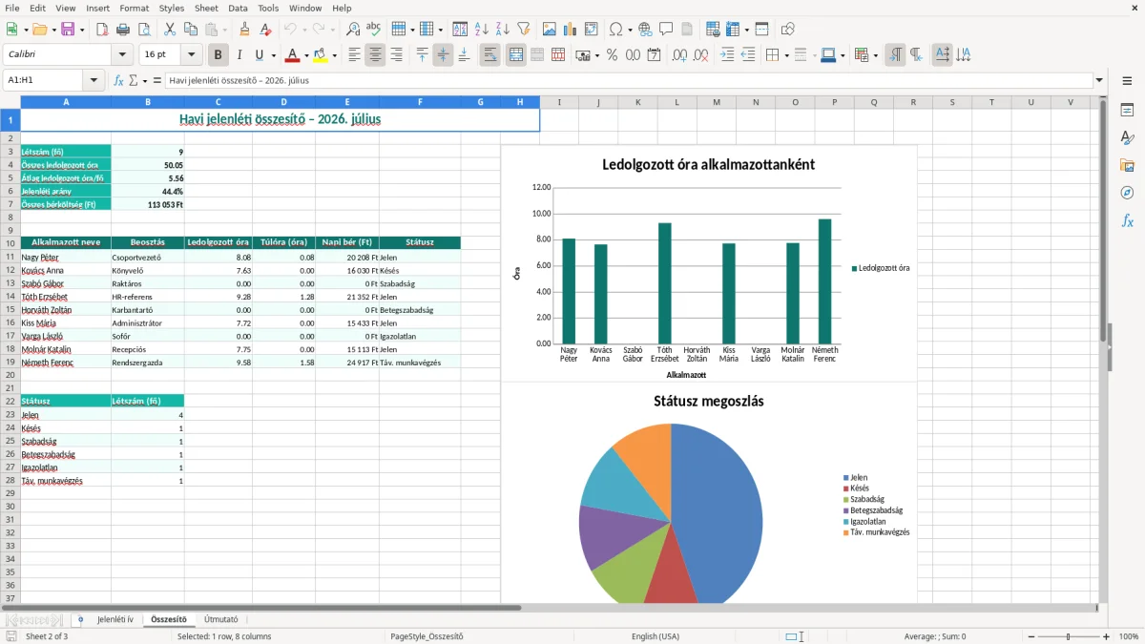Viewport: 1145px width, 644px height.
Task: Open the Function Wizard
Action: [118, 81]
